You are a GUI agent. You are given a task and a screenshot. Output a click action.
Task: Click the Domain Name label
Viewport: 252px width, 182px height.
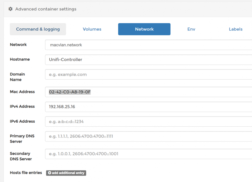17,77
